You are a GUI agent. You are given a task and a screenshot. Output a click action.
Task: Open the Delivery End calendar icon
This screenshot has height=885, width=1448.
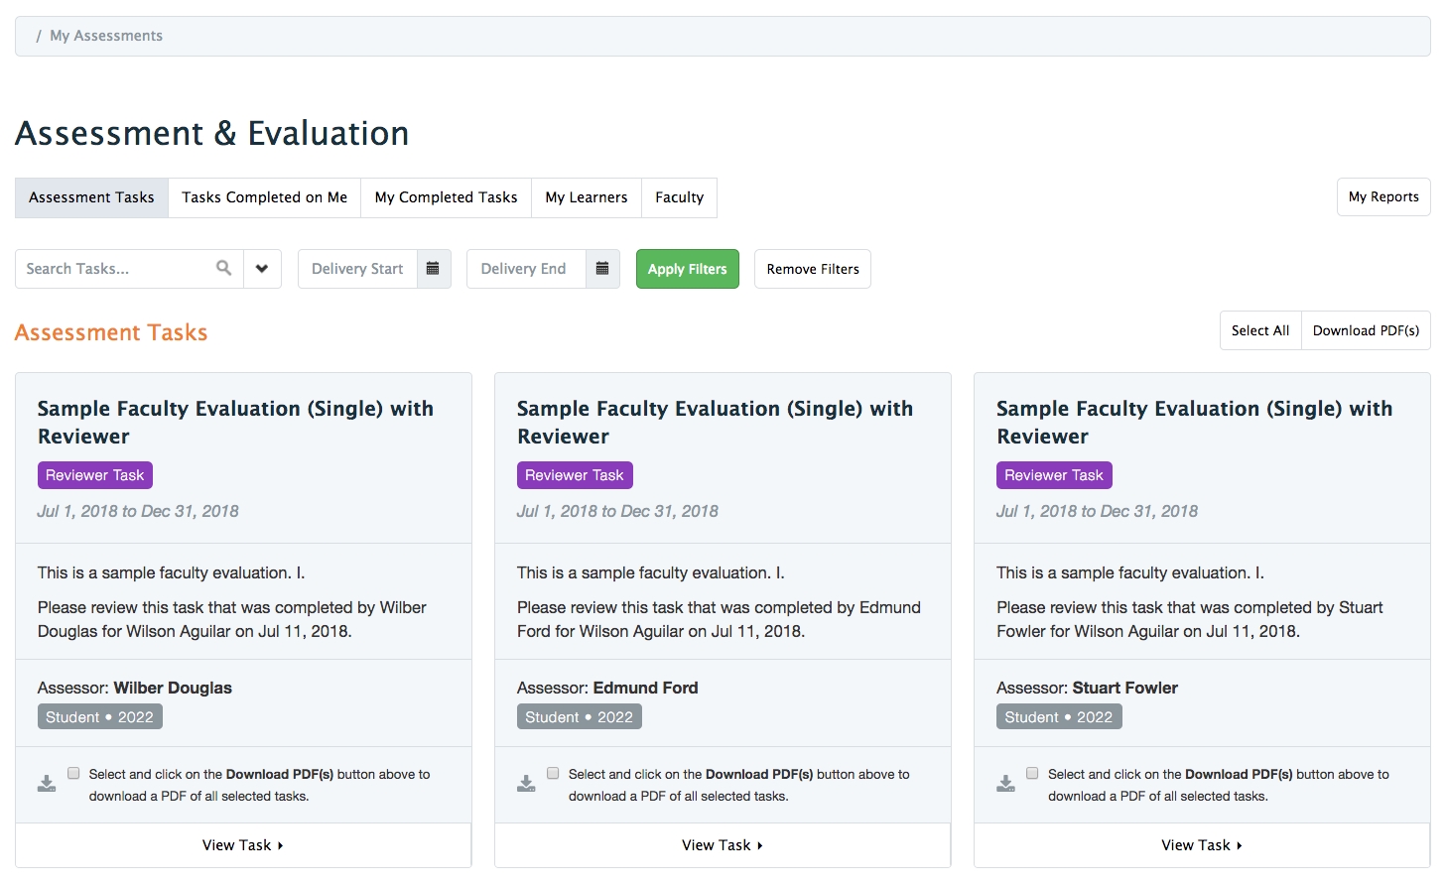coord(602,269)
